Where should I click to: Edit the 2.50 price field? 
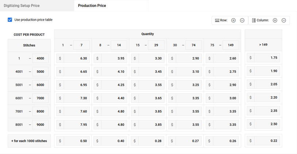tap(267, 124)
